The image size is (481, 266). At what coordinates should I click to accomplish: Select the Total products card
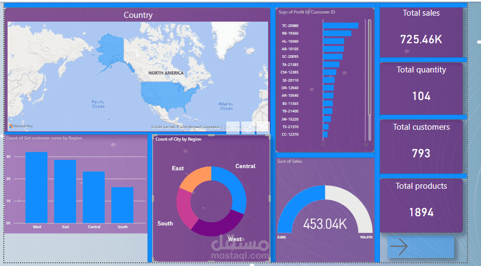click(x=421, y=205)
